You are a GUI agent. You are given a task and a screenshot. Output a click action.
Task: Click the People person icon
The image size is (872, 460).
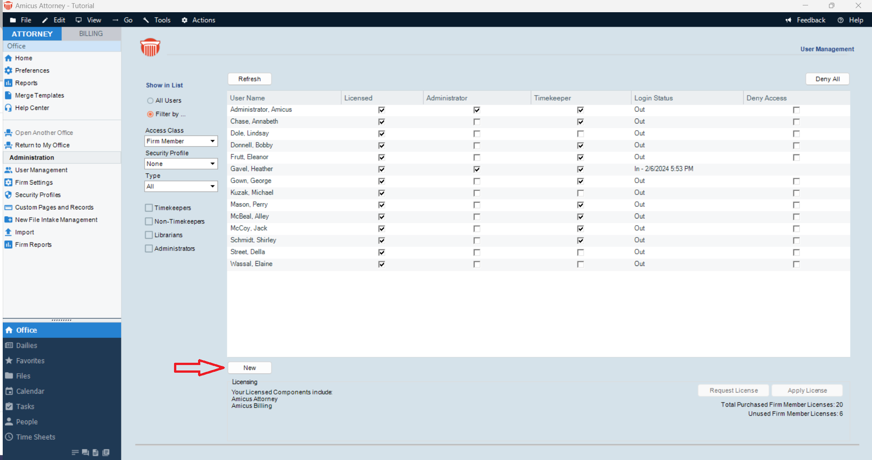coord(9,422)
